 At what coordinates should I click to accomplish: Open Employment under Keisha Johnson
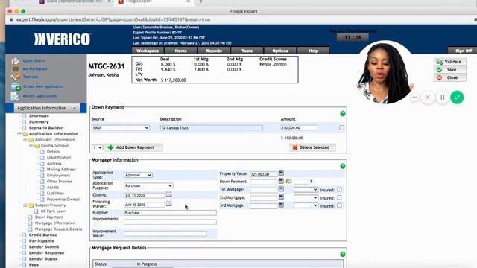[x=58, y=176]
